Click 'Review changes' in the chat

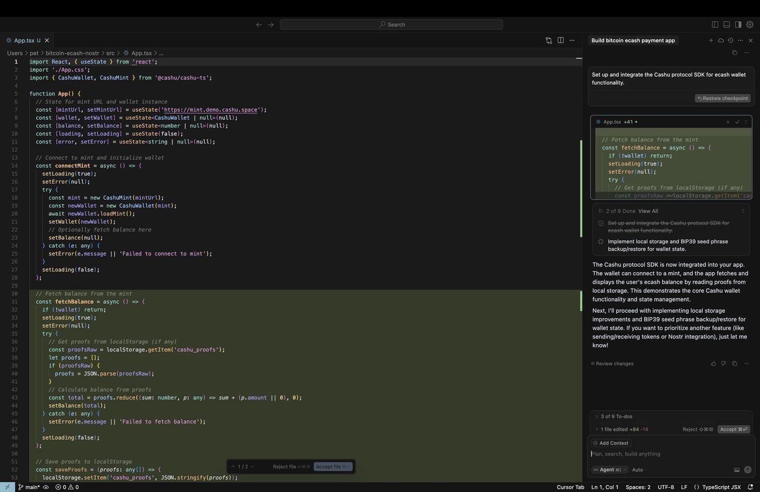point(612,363)
